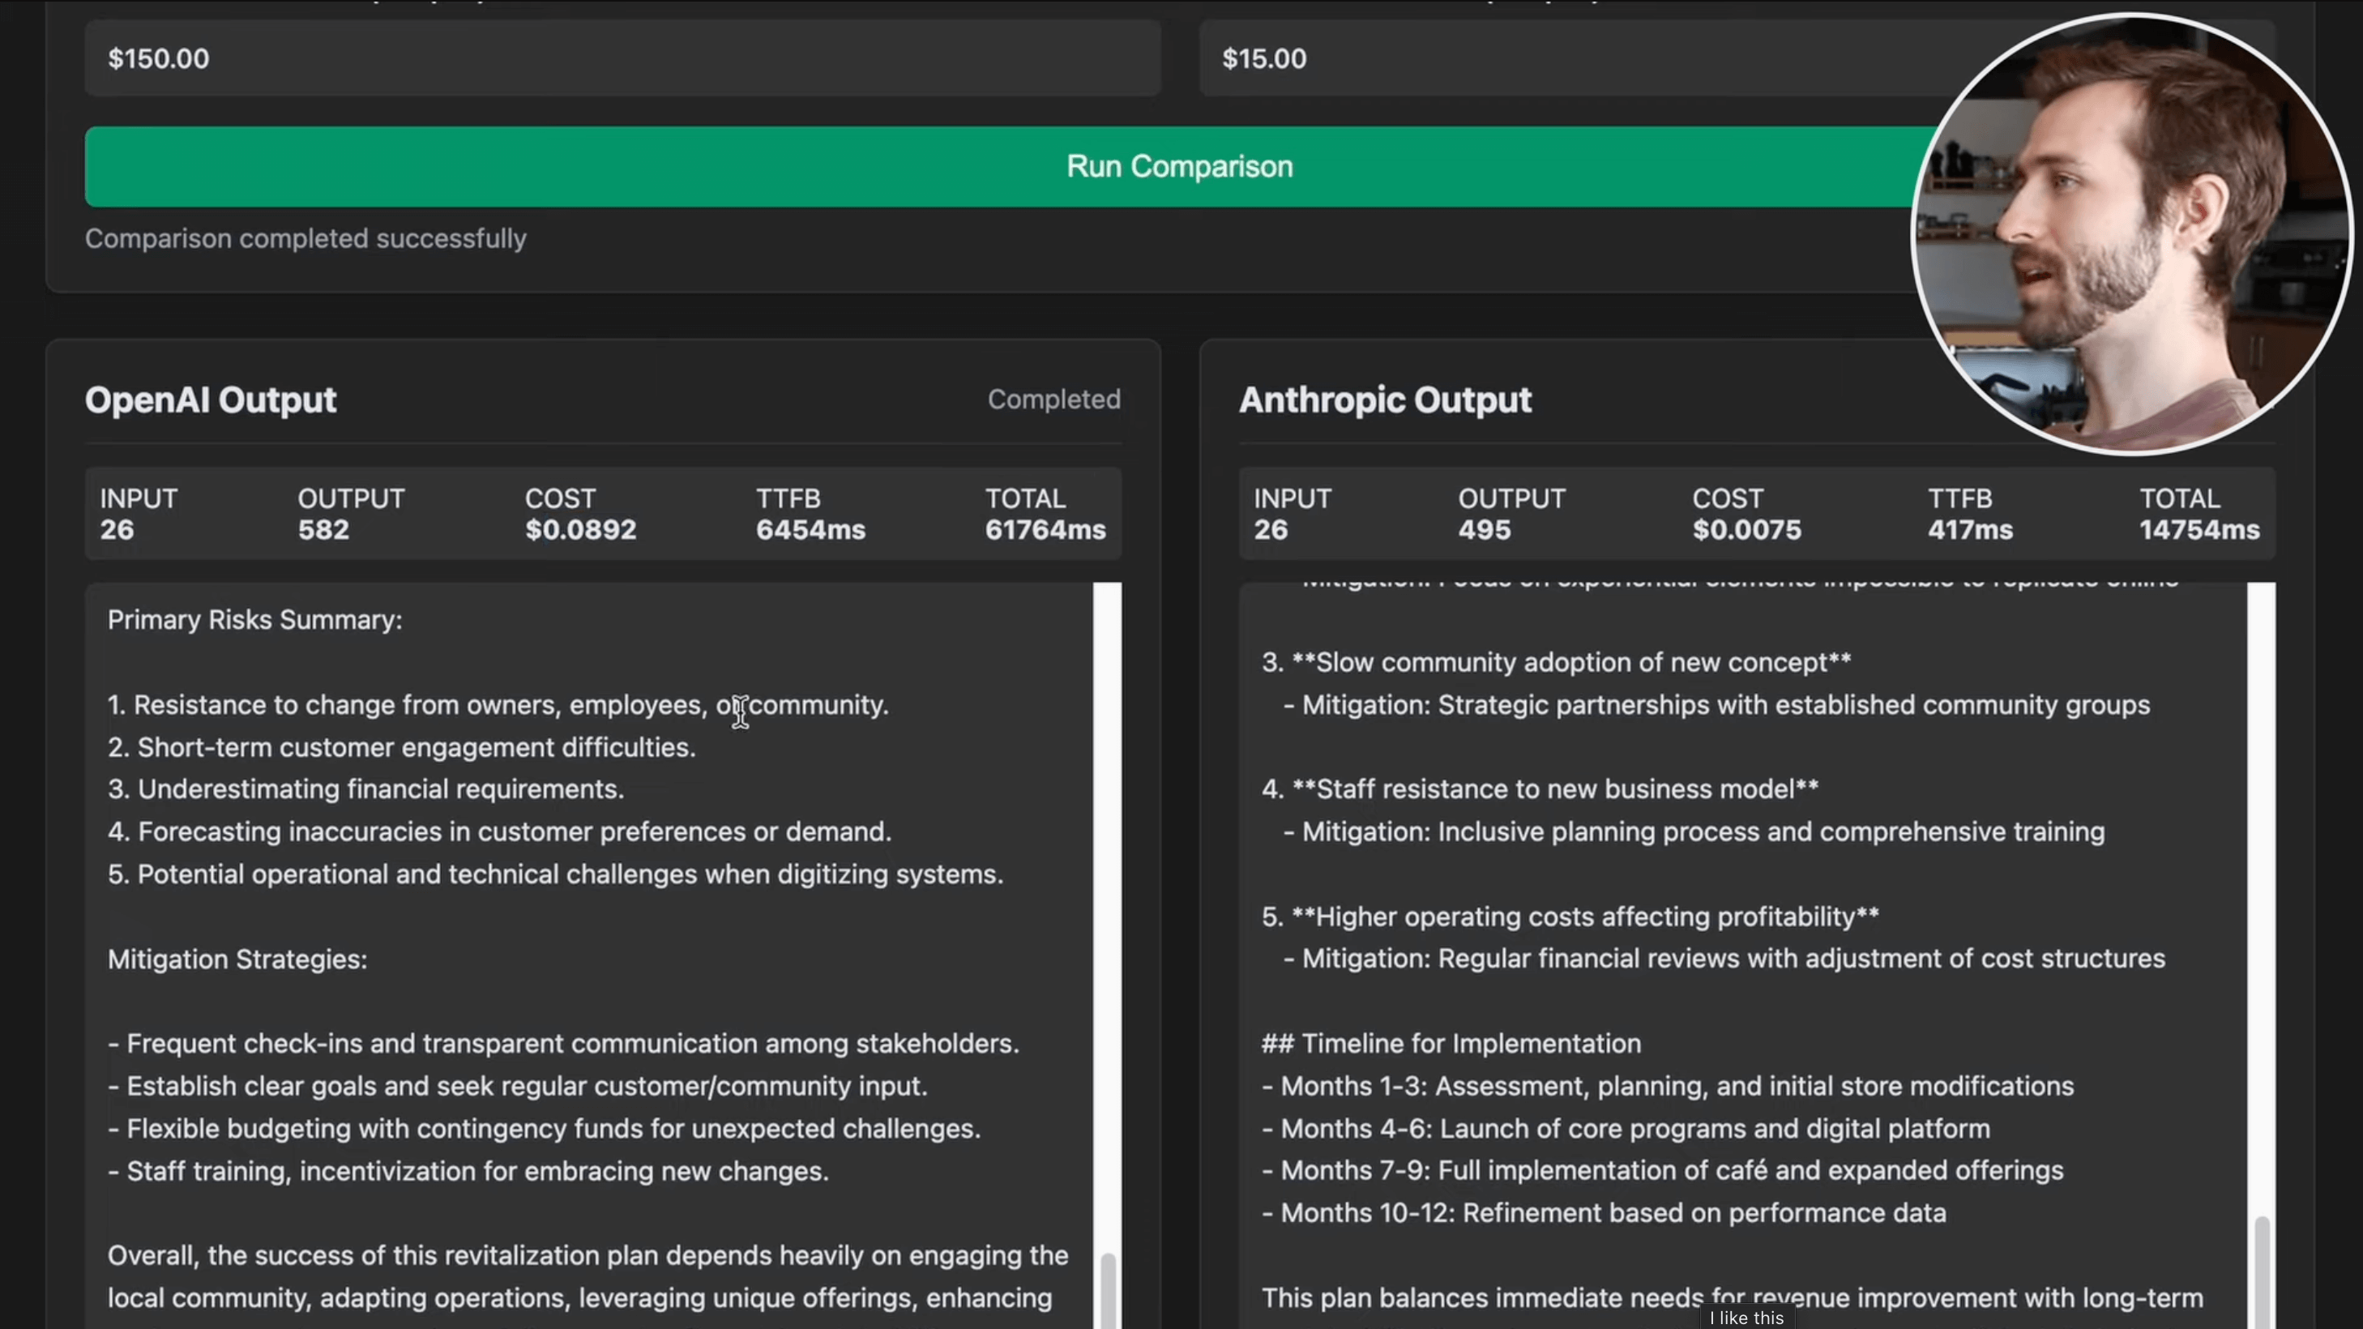Click the $15.00 price input field
2363x1329 pixels.
(1737, 58)
